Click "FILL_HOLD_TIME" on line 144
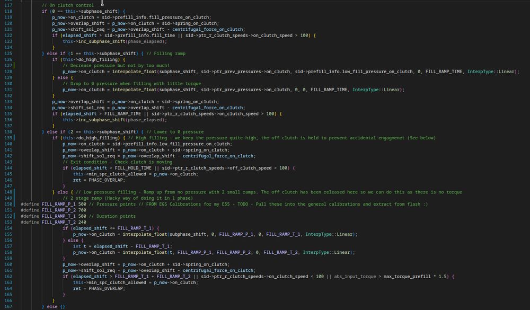Viewport: 530px width, 310px height. (133, 168)
